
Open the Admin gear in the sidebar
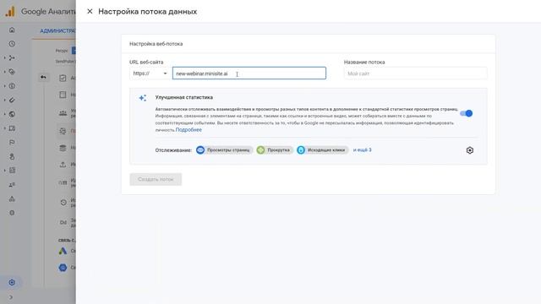click(12, 283)
